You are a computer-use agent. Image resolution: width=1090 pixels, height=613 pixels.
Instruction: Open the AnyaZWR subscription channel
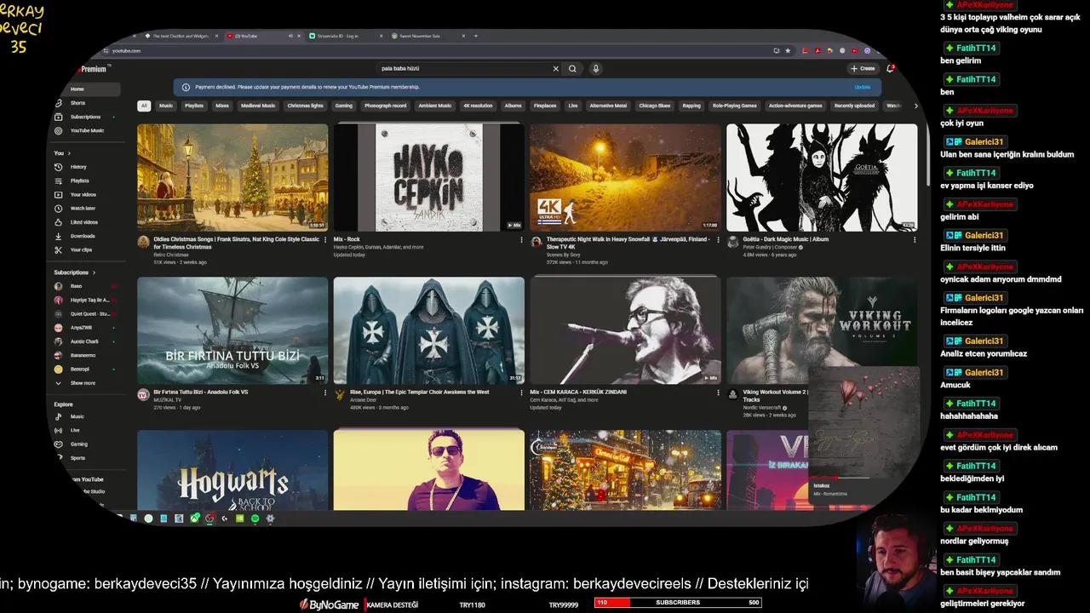(x=80, y=328)
